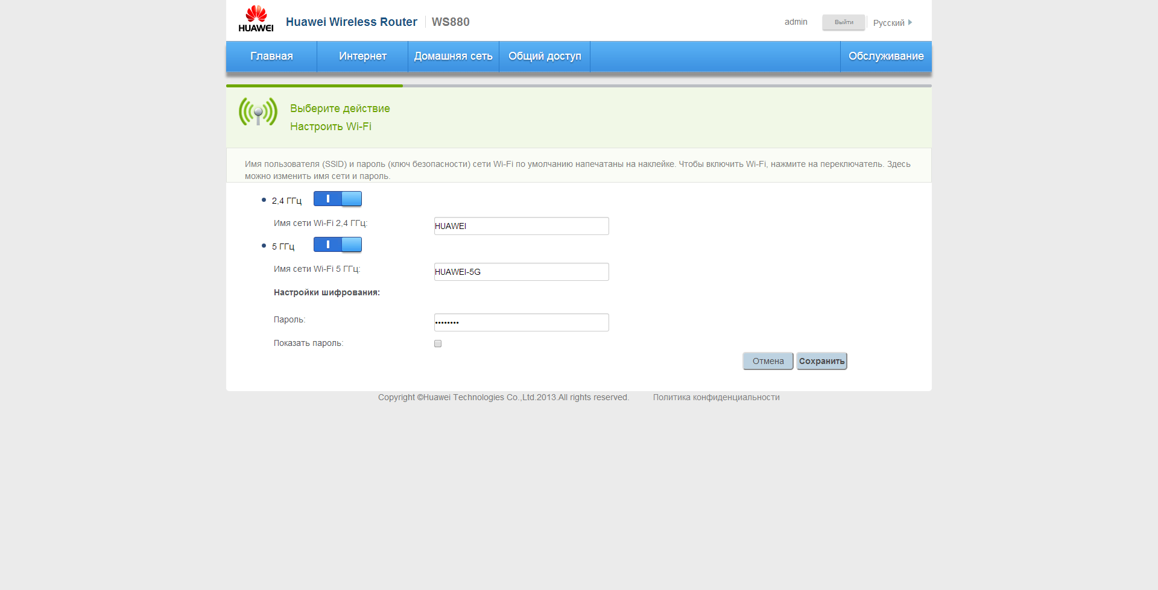Screen dimensions: 1158x590
Task: Focus the 2,4 ГГц network name field
Action: pos(522,226)
